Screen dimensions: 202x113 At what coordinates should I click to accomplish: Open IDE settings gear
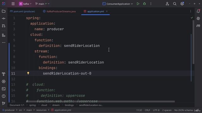pos(182,4)
